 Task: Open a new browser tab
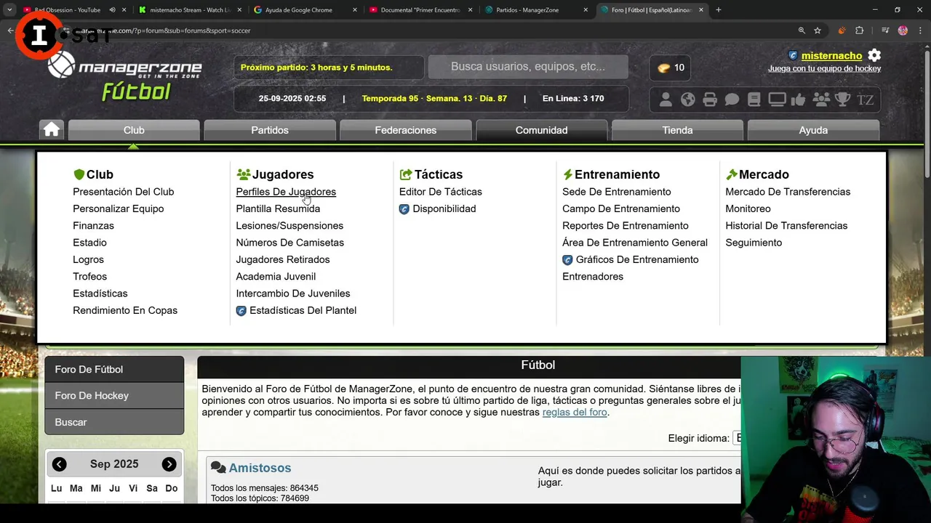coord(719,10)
